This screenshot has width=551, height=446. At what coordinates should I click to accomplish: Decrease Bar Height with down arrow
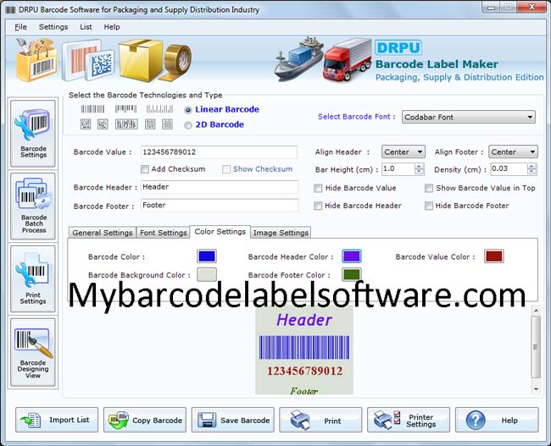point(419,172)
